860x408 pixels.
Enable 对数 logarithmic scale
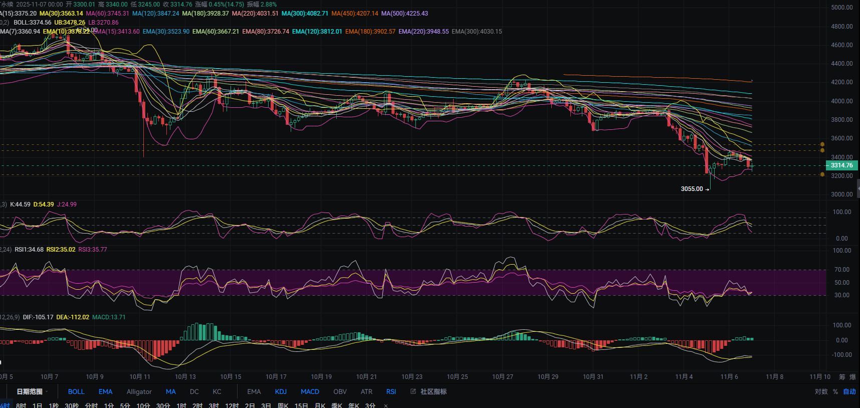pos(821,391)
